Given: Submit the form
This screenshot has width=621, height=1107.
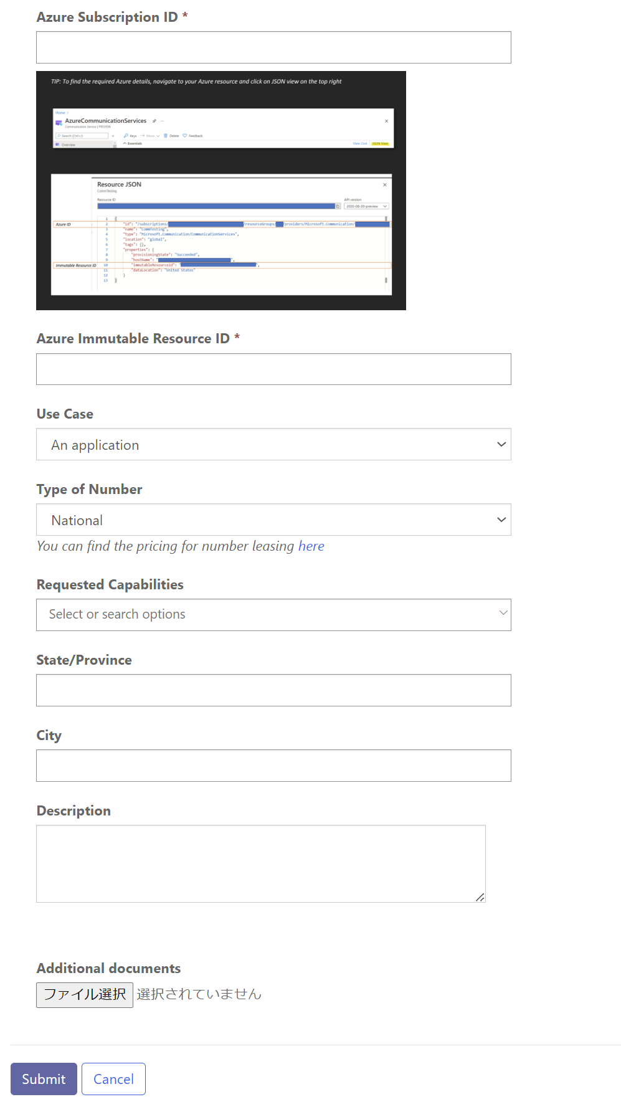Looking at the screenshot, I should (44, 1079).
